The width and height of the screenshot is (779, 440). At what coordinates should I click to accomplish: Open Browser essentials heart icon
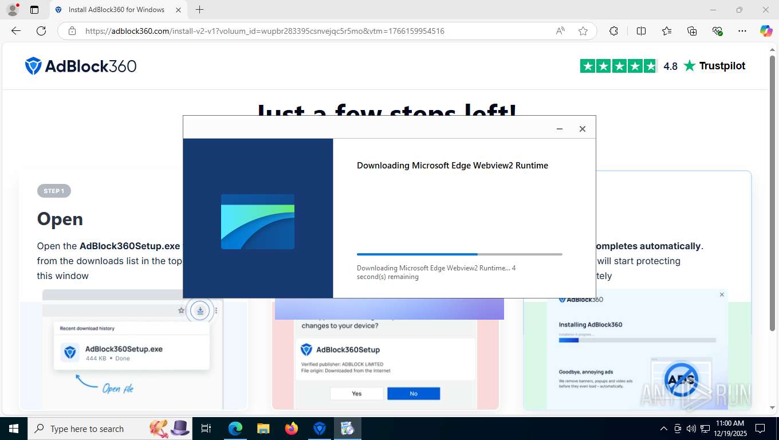tap(717, 31)
